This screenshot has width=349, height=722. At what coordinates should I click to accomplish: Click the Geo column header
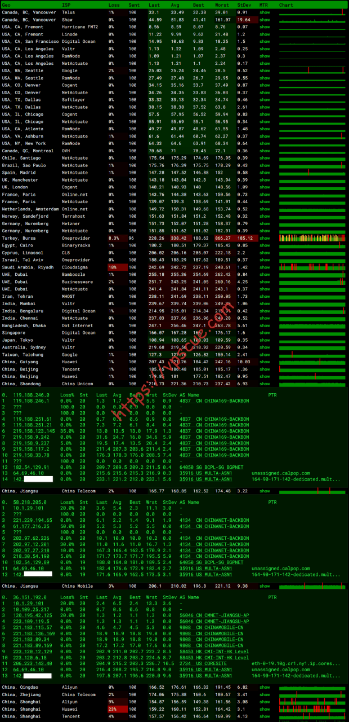point(6,5)
